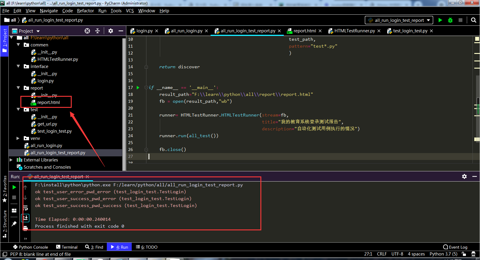Open the Terminal tool window
The height and width of the screenshot is (260, 480).
[67, 247]
